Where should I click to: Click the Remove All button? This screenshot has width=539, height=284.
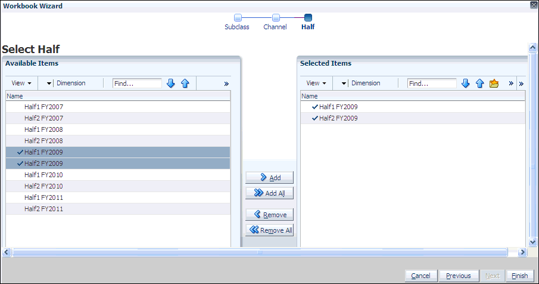click(x=269, y=230)
